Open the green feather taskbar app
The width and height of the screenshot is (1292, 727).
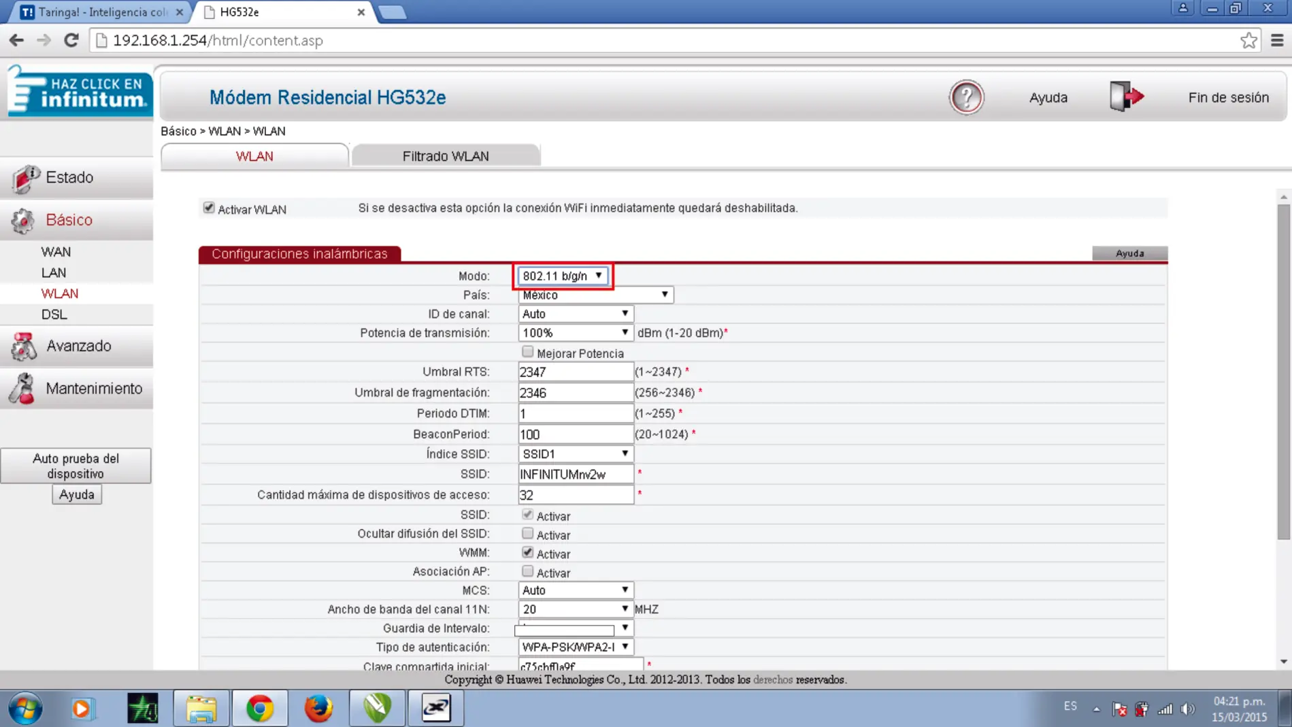377,709
